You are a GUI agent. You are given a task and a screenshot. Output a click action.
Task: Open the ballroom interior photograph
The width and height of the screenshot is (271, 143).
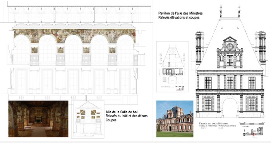38,119
